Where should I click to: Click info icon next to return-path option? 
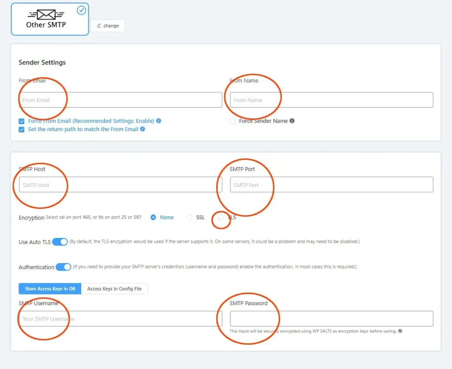(143, 129)
